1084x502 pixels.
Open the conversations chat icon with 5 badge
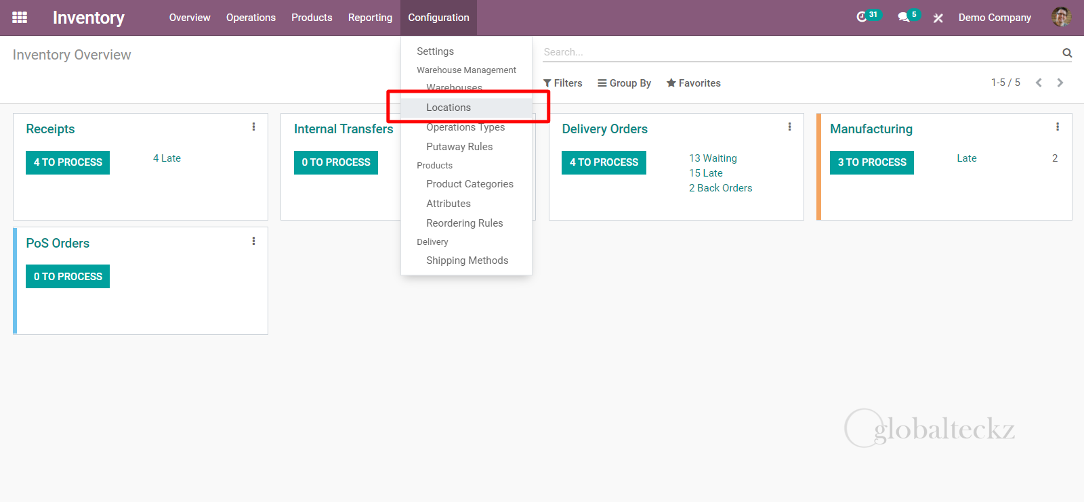click(909, 16)
